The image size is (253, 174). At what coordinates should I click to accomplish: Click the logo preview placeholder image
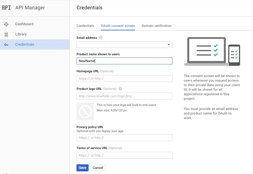(85, 111)
